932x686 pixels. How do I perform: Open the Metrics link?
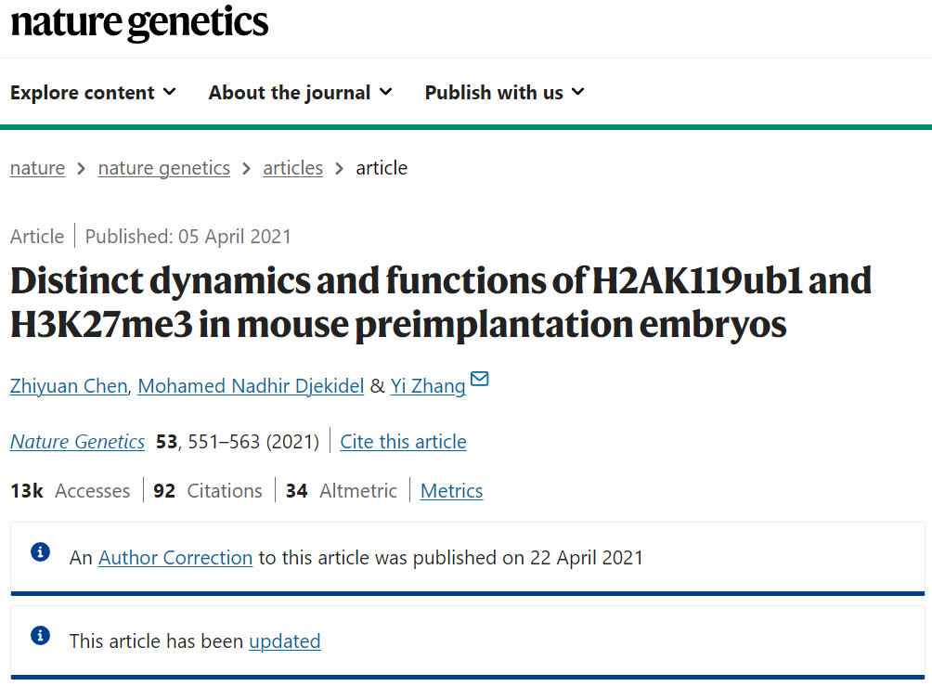(452, 491)
